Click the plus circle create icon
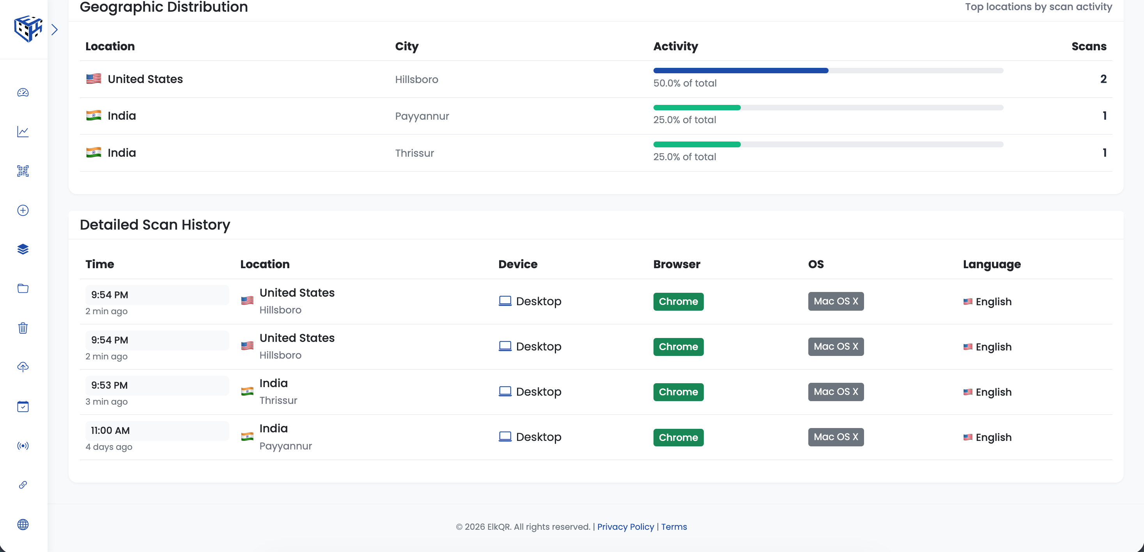Screen dimensions: 1144x552 tap(23, 210)
